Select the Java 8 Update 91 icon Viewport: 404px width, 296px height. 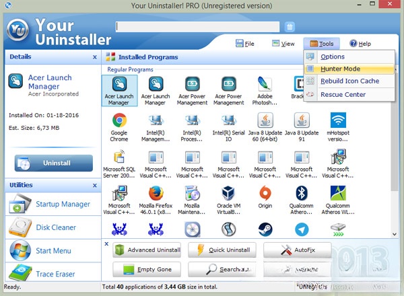[x=302, y=127]
